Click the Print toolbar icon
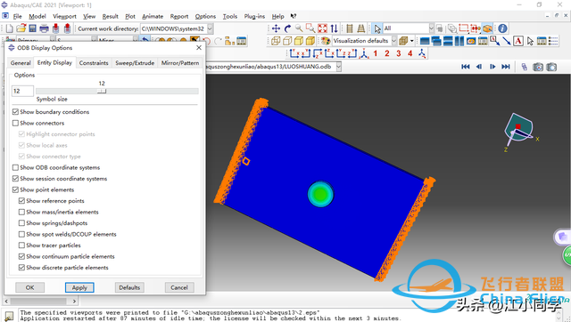Viewport: 571px width, 322px height. tap(44, 28)
